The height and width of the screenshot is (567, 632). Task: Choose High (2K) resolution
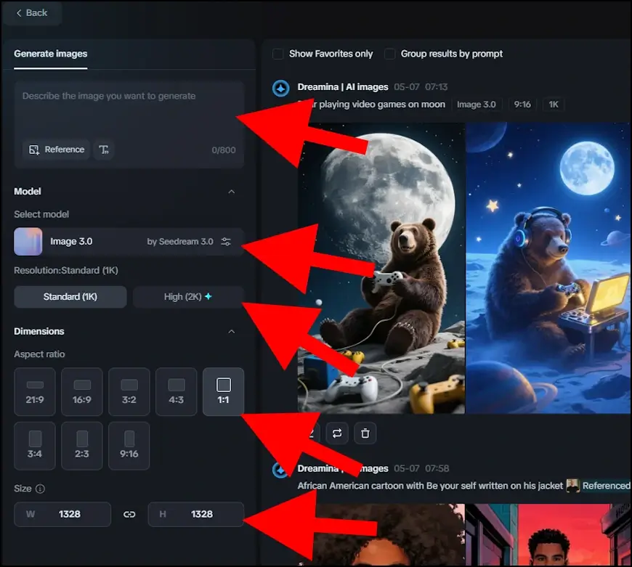188,297
